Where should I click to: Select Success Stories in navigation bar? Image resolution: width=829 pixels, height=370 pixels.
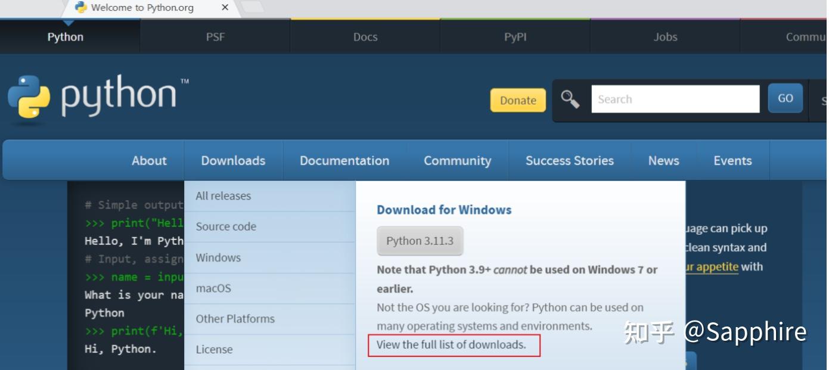(569, 161)
